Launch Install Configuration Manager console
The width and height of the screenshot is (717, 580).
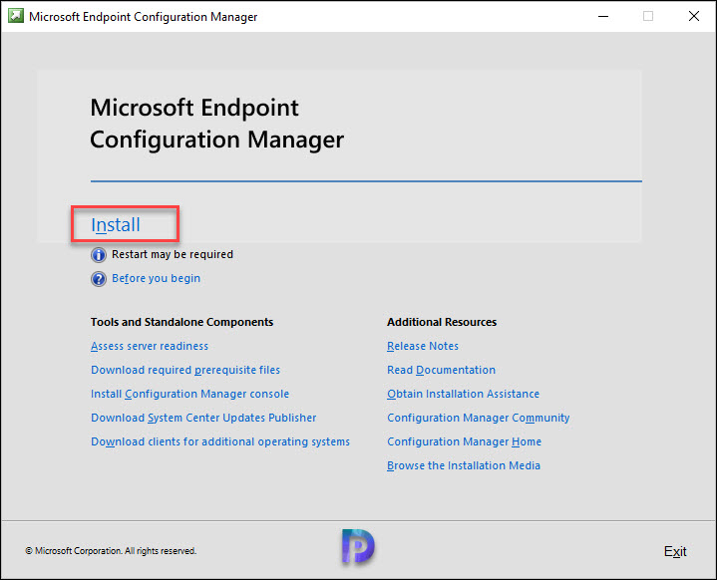pyautogui.click(x=189, y=394)
